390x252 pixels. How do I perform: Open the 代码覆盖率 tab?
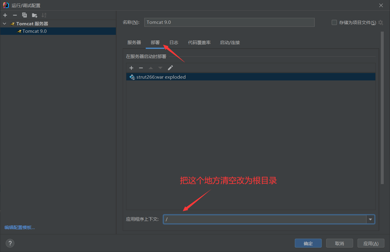click(x=199, y=43)
